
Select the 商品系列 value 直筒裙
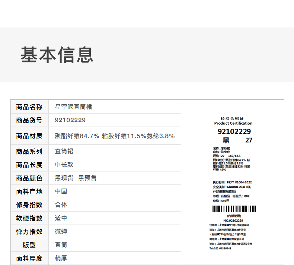pos(64,151)
